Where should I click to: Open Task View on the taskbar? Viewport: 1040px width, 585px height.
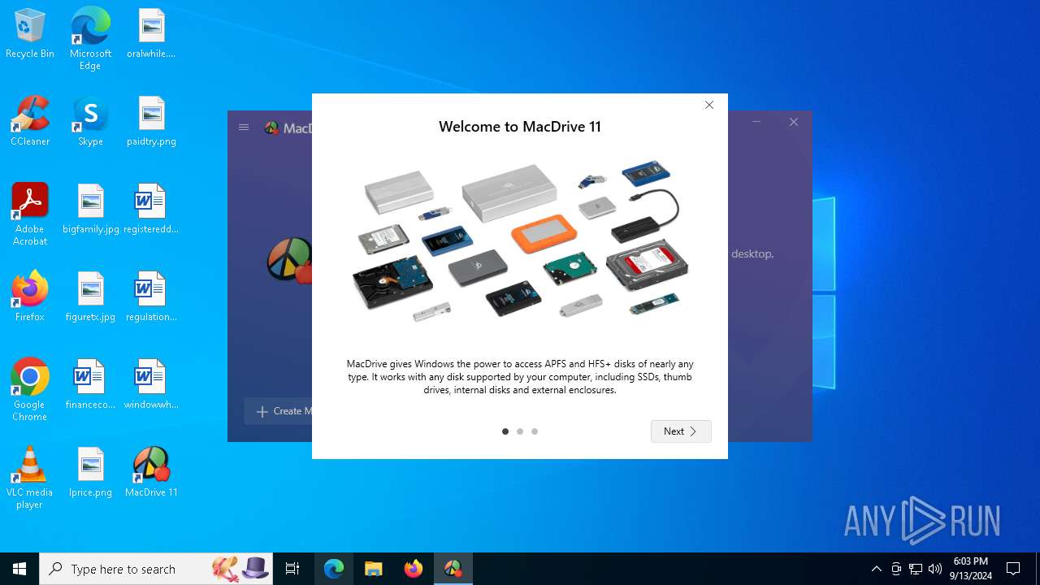point(292,569)
